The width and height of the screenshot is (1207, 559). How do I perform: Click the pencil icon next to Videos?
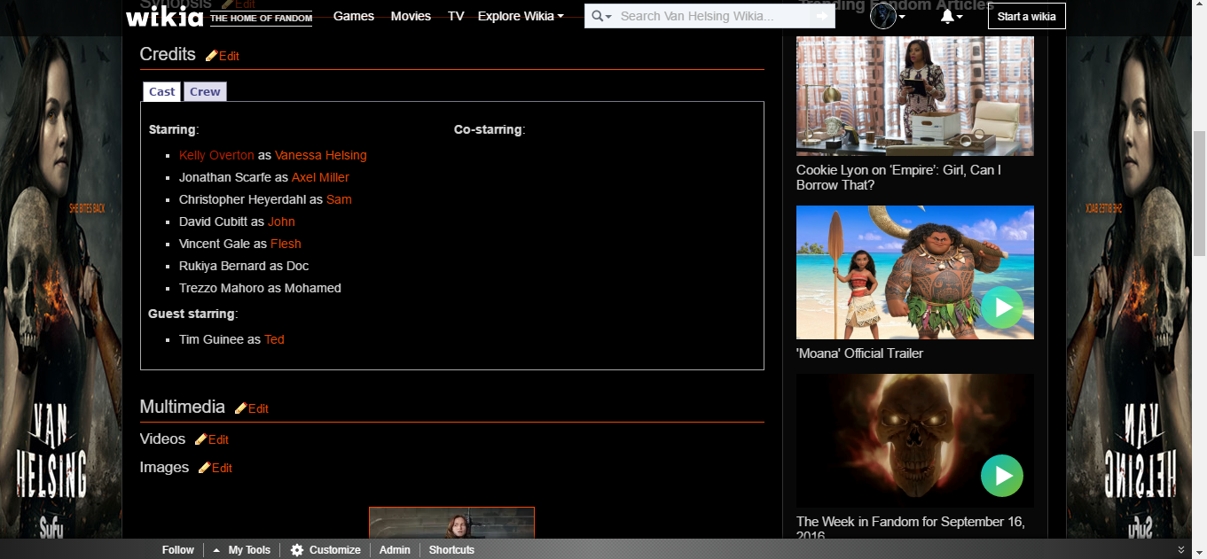click(200, 439)
